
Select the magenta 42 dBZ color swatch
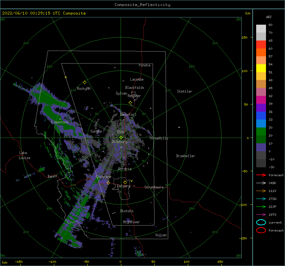(x=261, y=100)
